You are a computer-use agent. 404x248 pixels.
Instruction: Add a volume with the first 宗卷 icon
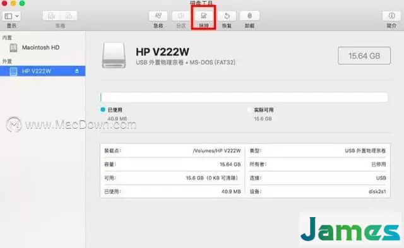pos(51,16)
